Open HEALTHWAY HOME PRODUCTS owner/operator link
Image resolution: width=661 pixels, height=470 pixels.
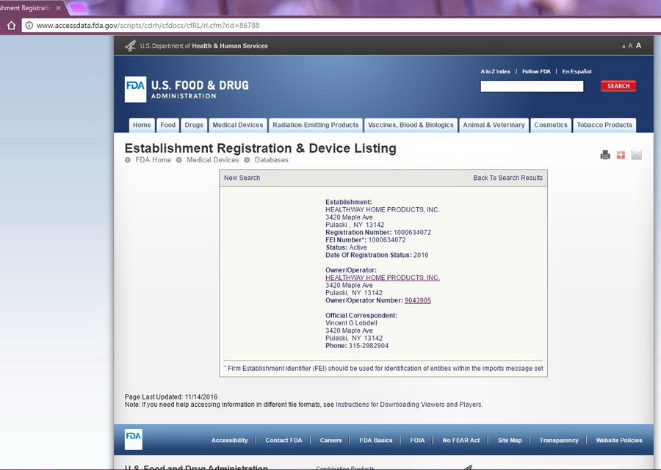tap(383, 278)
